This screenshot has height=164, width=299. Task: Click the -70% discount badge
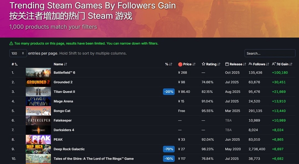169,149
